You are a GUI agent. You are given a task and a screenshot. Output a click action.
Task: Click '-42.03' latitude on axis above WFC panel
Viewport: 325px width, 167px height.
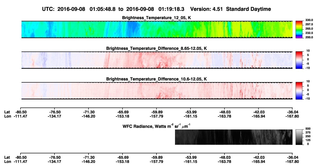259,112
